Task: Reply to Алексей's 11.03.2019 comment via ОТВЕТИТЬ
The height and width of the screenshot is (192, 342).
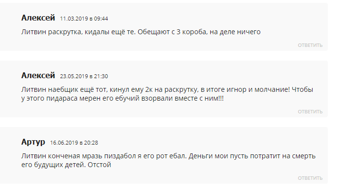Action: [310, 45]
